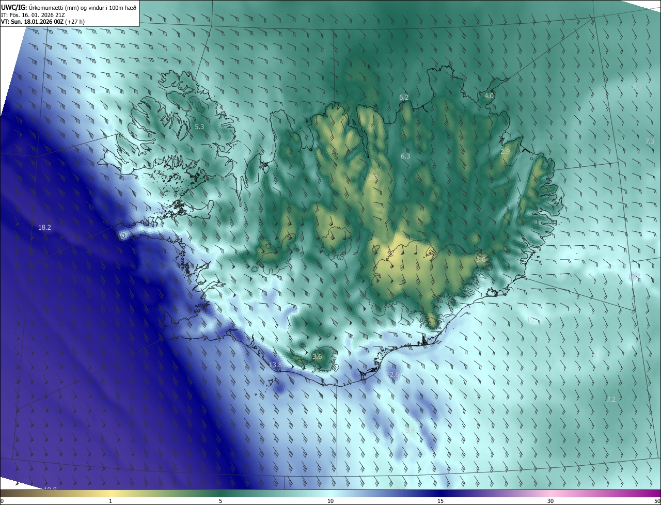Viewport: 661px width, 505px height.
Task: Click the 18.2 value over the western ocean
Action: pyautogui.click(x=45, y=227)
